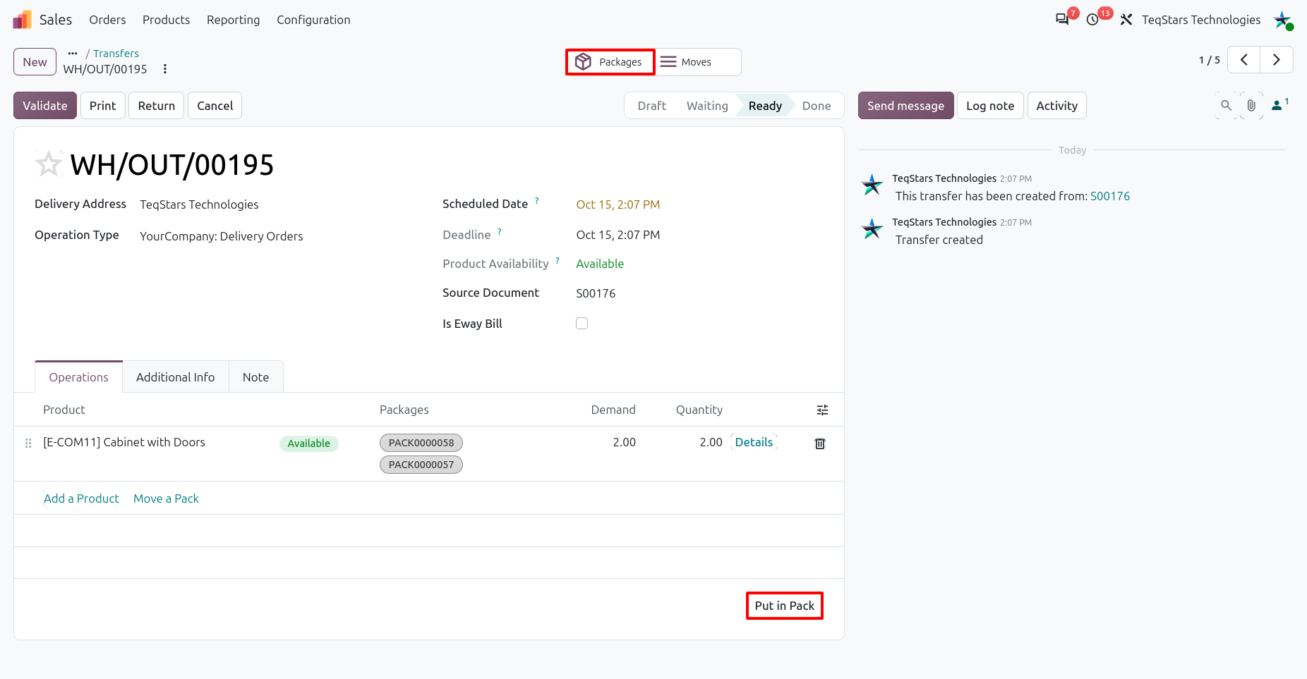Sort by the Demand column header

613,410
